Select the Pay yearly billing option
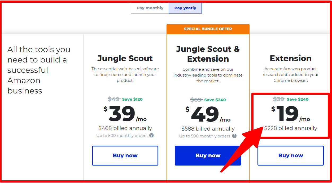This screenshot has height=183, width=332. tap(185, 8)
